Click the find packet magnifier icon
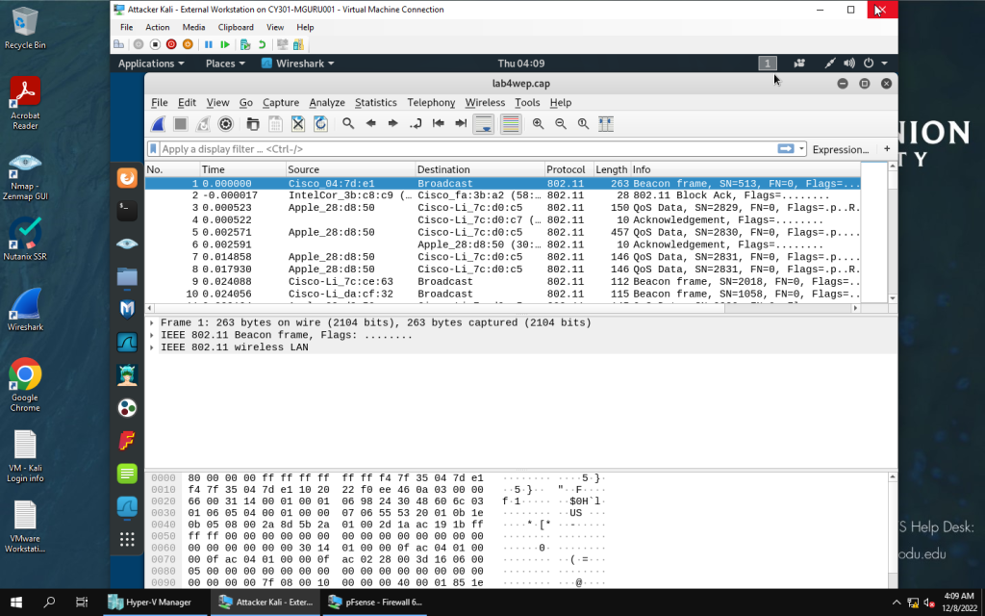The width and height of the screenshot is (985, 616). click(x=348, y=124)
